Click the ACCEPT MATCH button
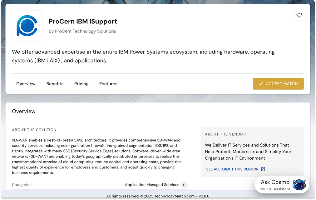The width and height of the screenshot is (316, 200). 278,84
